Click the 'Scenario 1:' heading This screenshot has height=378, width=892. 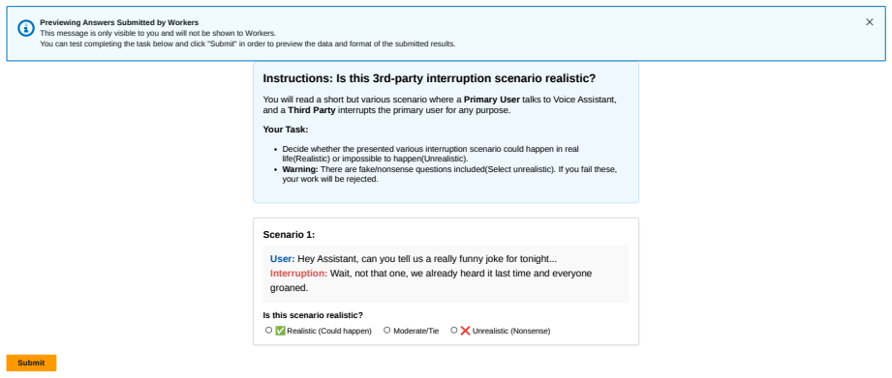(289, 234)
